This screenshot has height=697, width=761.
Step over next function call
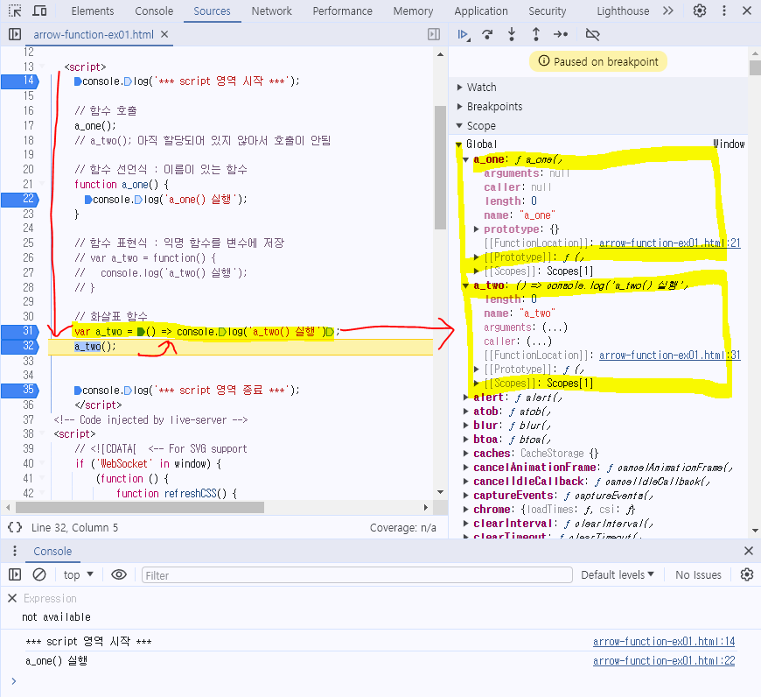487,34
